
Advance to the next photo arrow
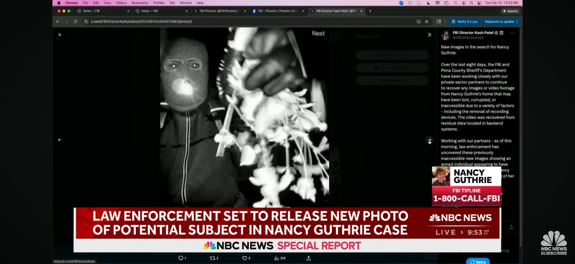click(429, 140)
